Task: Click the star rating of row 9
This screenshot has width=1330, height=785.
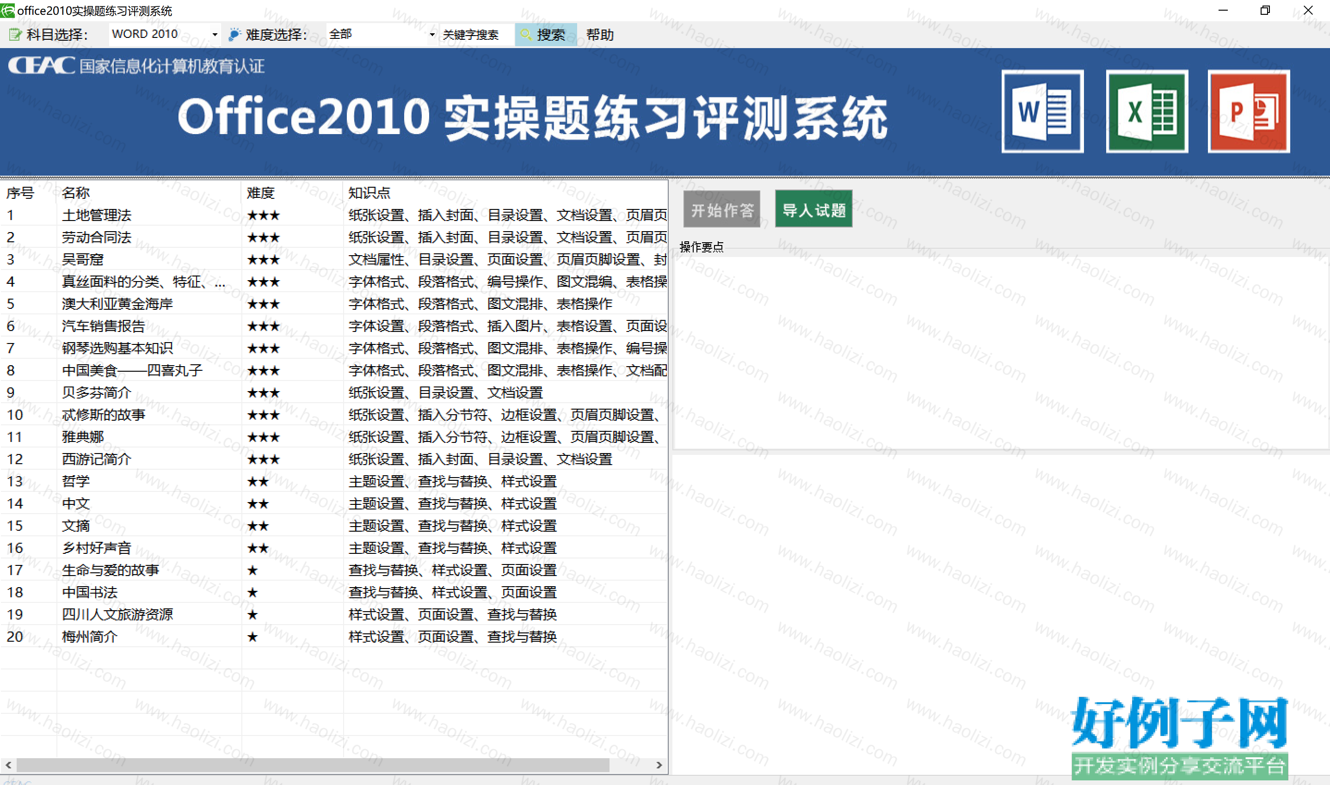Action: [x=264, y=393]
